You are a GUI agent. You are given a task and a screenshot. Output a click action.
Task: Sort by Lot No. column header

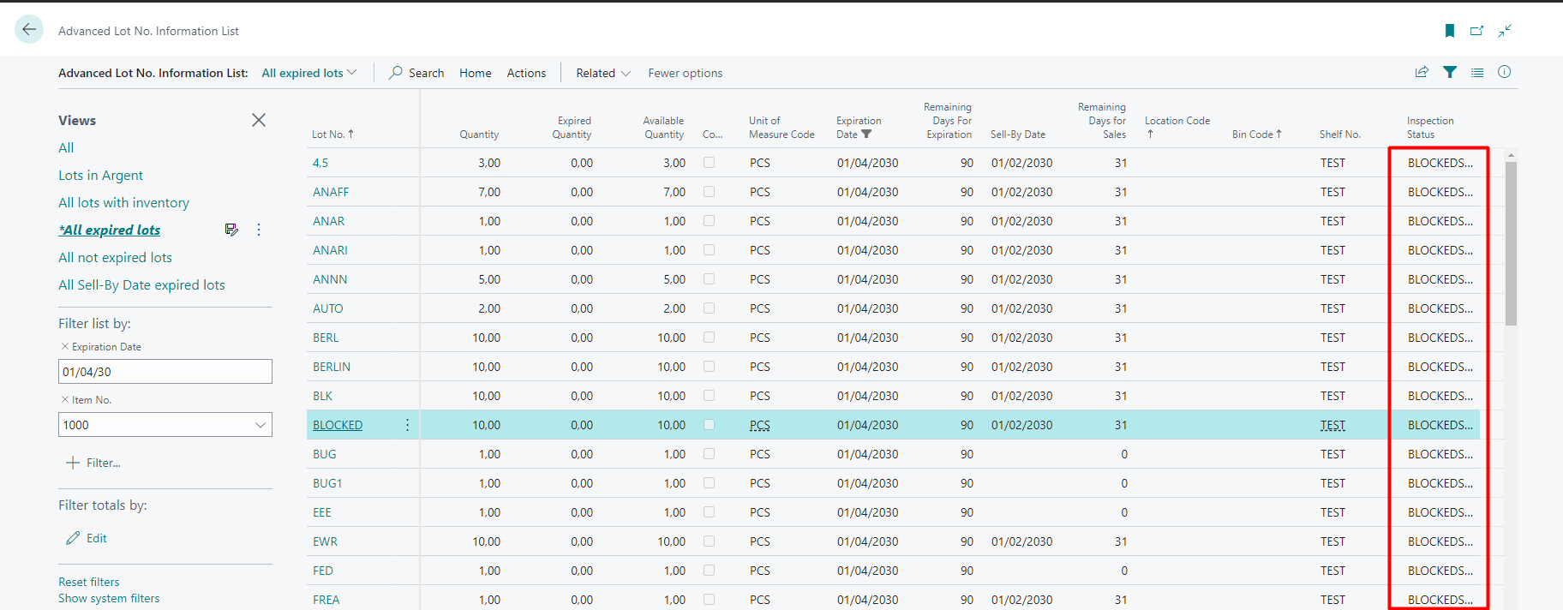tap(332, 135)
